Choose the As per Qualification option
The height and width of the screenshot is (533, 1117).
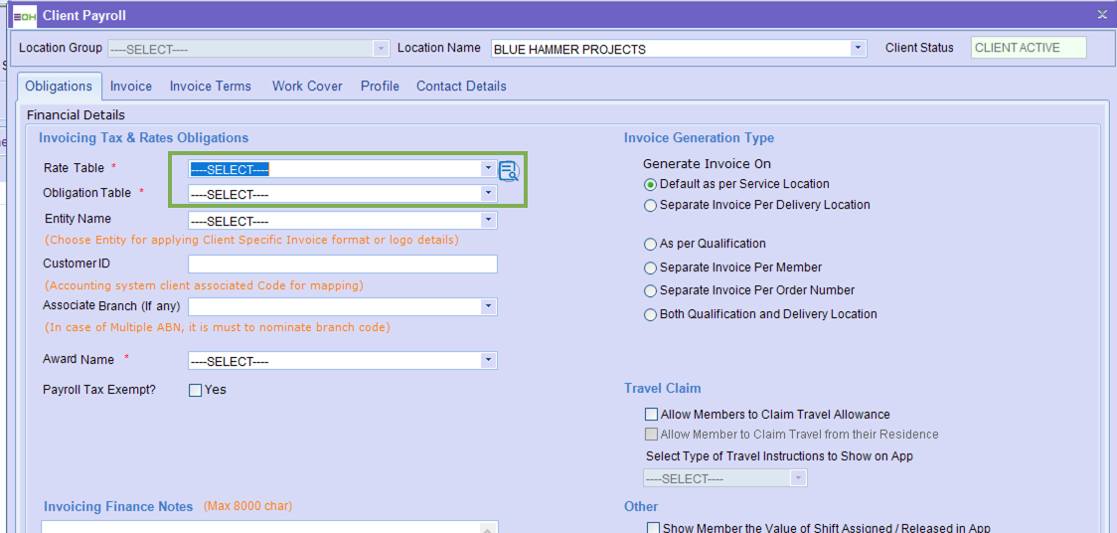pyautogui.click(x=651, y=245)
